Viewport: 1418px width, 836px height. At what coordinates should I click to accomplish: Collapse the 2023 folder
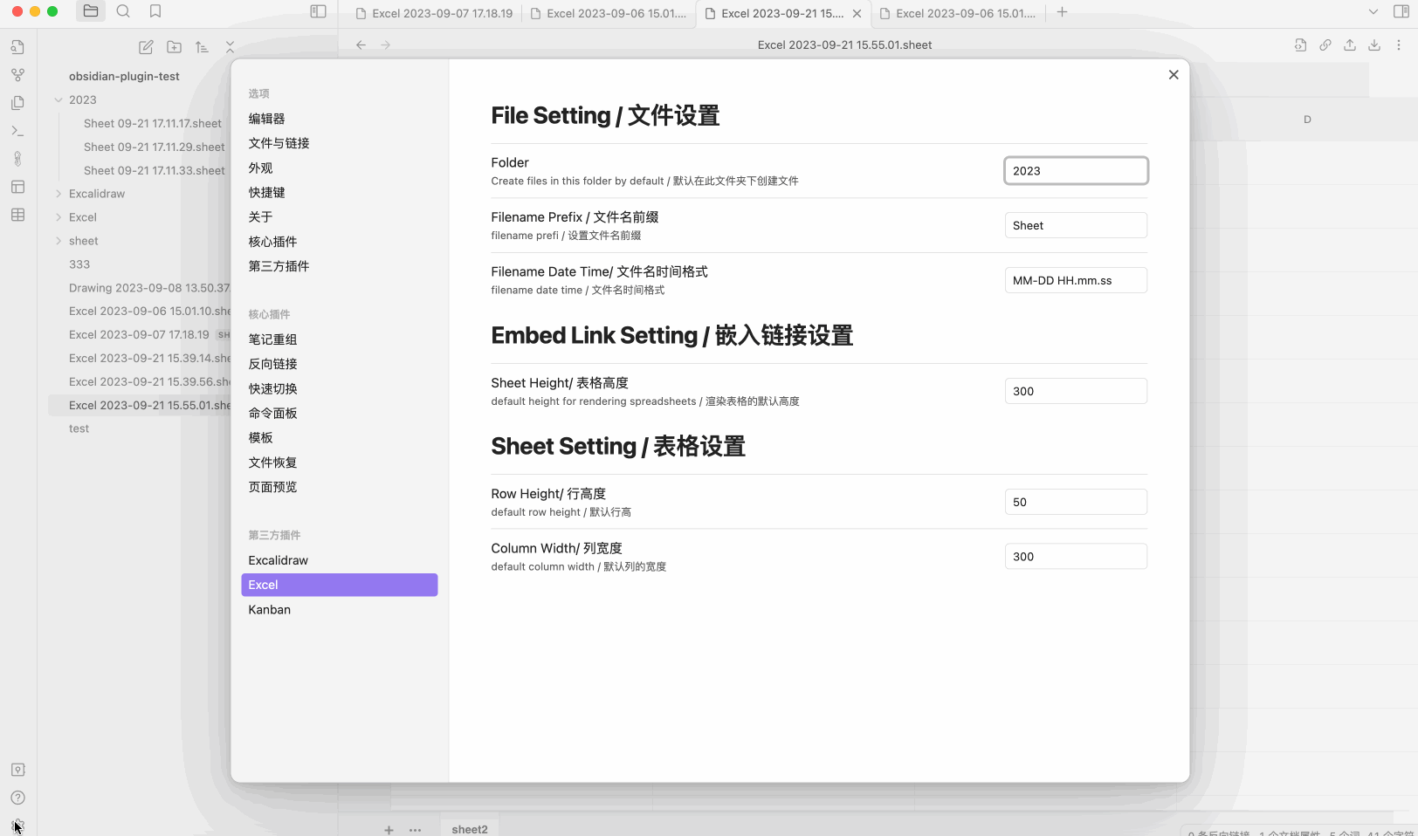coord(59,99)
